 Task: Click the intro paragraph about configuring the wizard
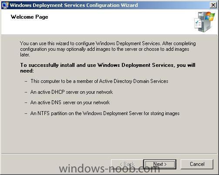pyautogui.click(x=108, y=49)
